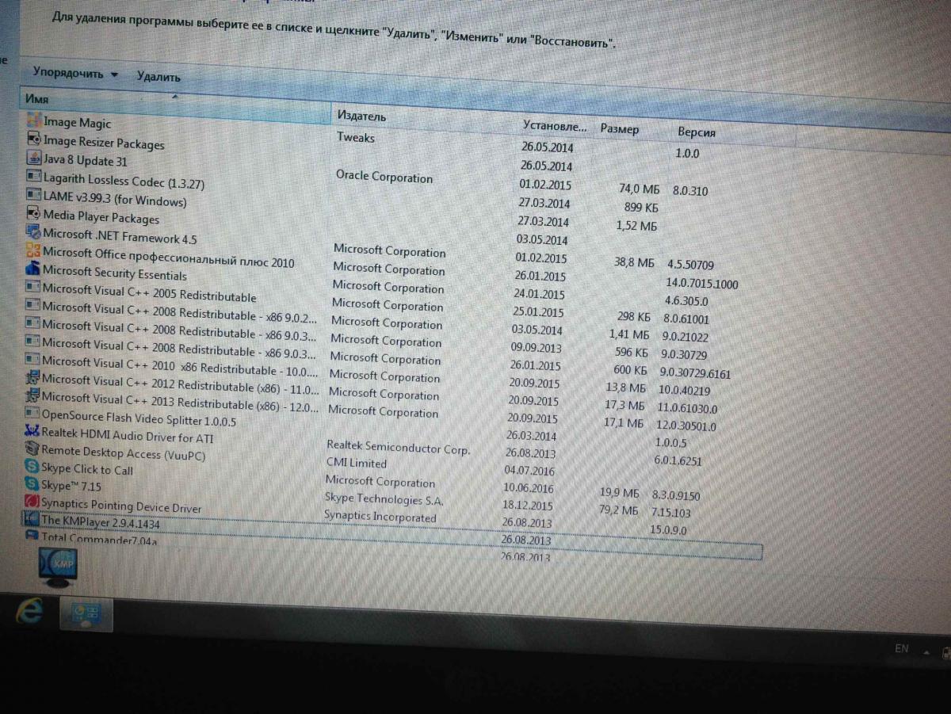Launch Internet Explorer from the taskbar
Image resolution: width=951 pixels, height=714 pixels.
[x=30, y=611]
